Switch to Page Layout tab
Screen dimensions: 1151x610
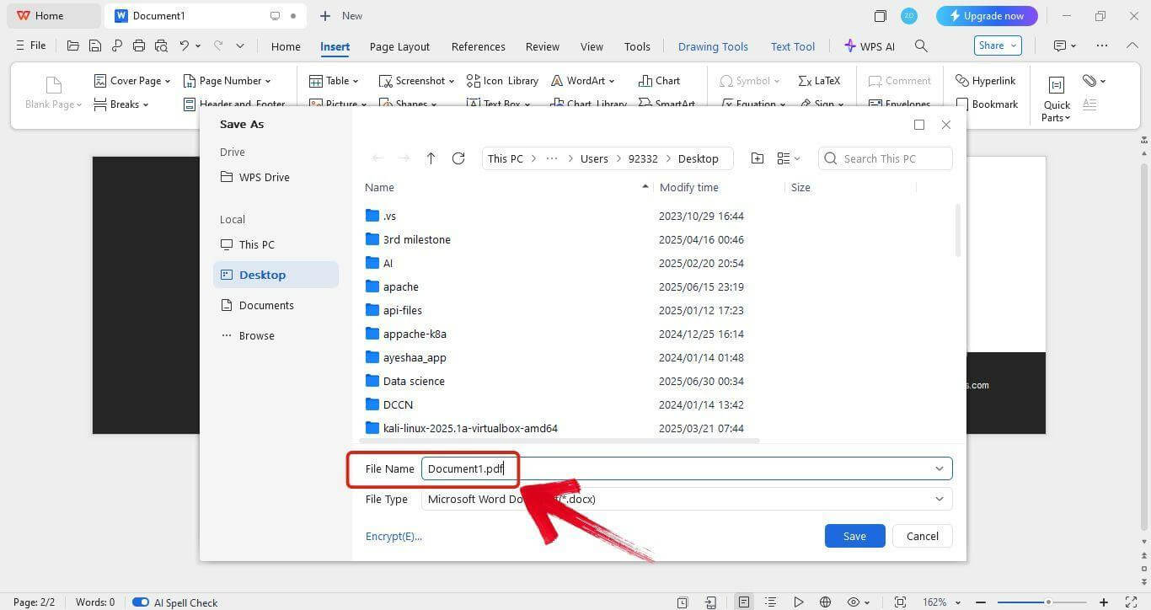tap(399, 46)
